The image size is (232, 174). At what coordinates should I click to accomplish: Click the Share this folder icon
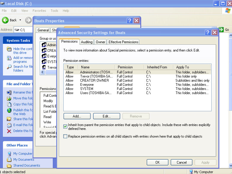point(9,119)
